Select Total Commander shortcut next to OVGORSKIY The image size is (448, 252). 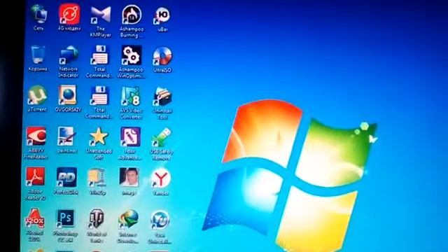[x=99, y=96]
